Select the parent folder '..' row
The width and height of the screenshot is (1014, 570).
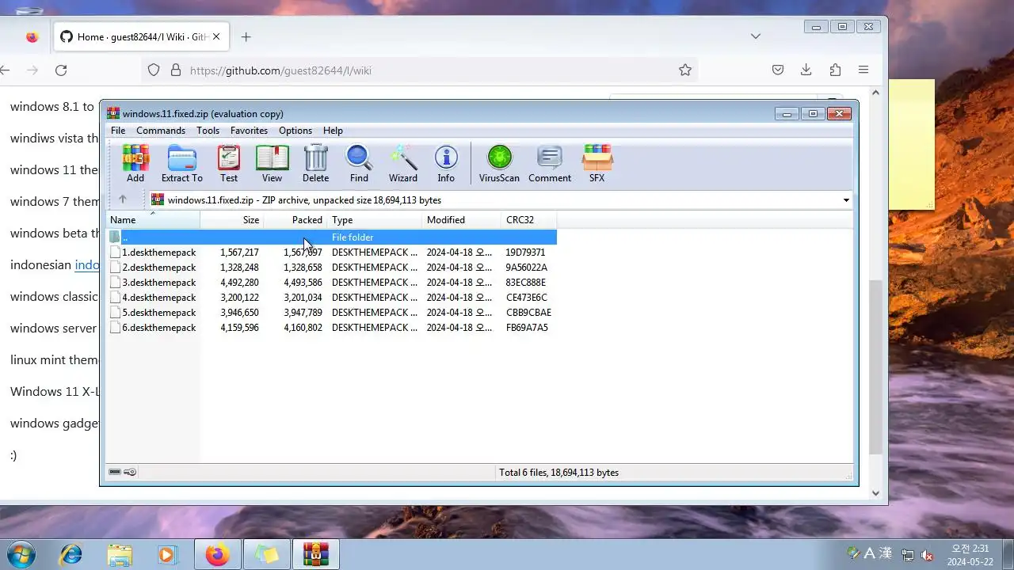pyautogui.click(x=331, y=237)
